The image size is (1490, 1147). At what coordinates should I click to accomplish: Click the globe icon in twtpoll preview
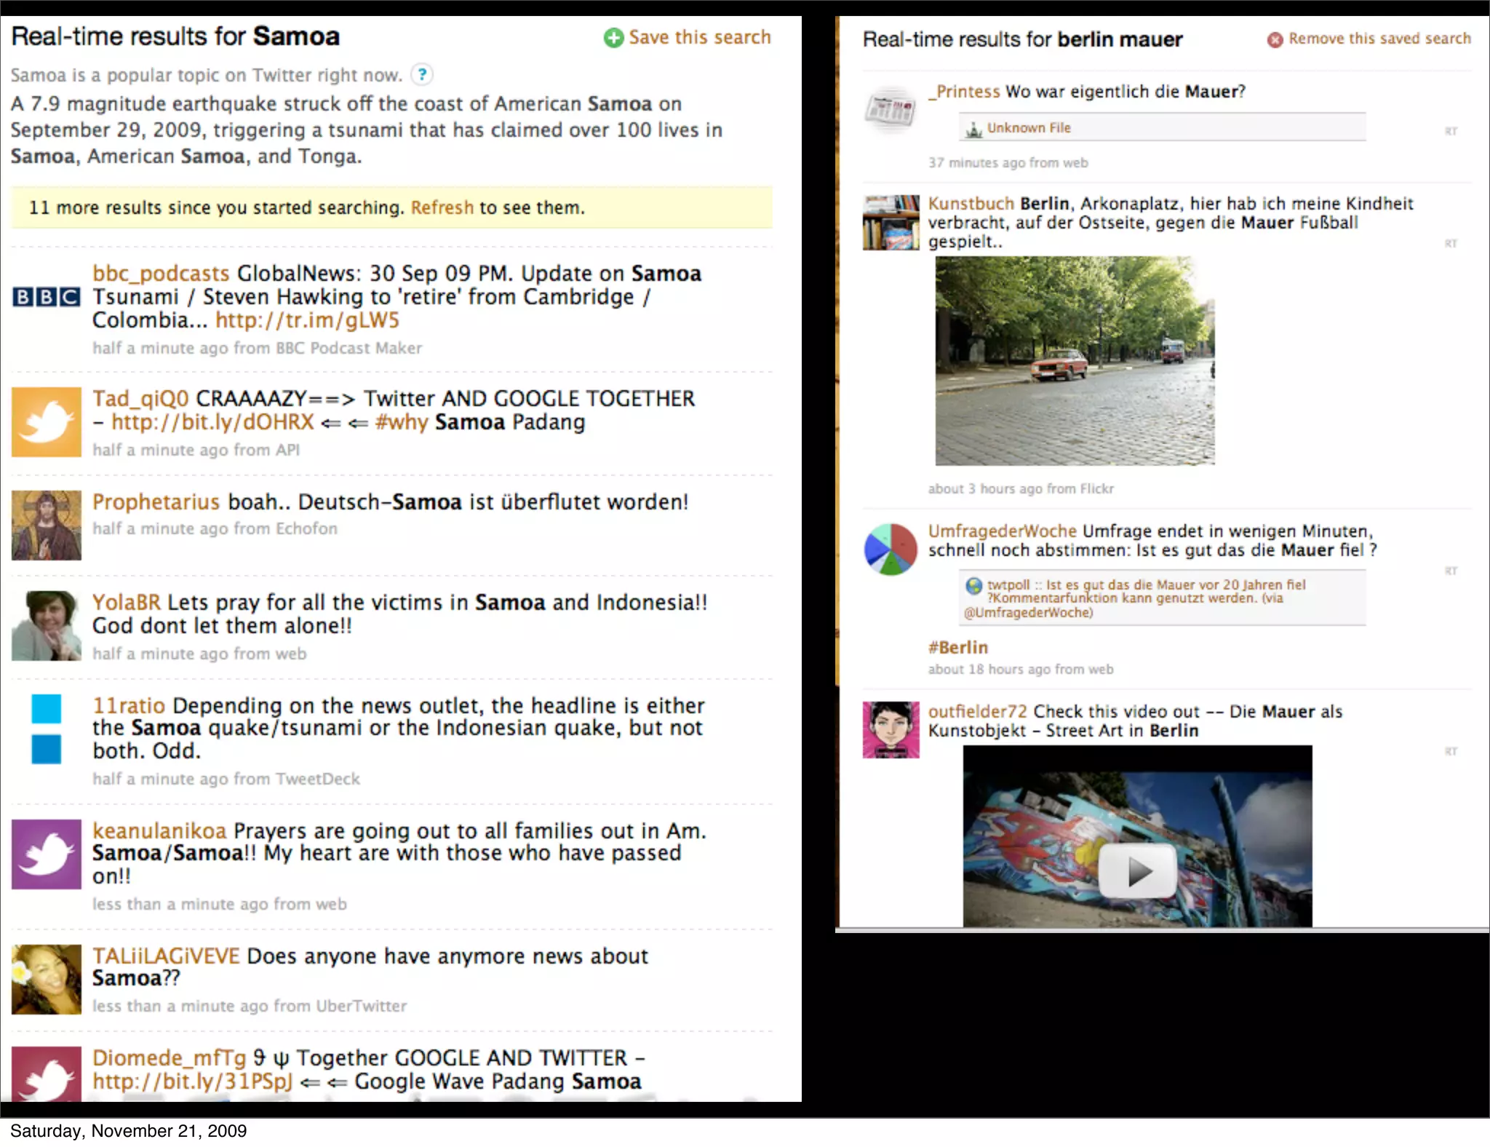point(973,585)
